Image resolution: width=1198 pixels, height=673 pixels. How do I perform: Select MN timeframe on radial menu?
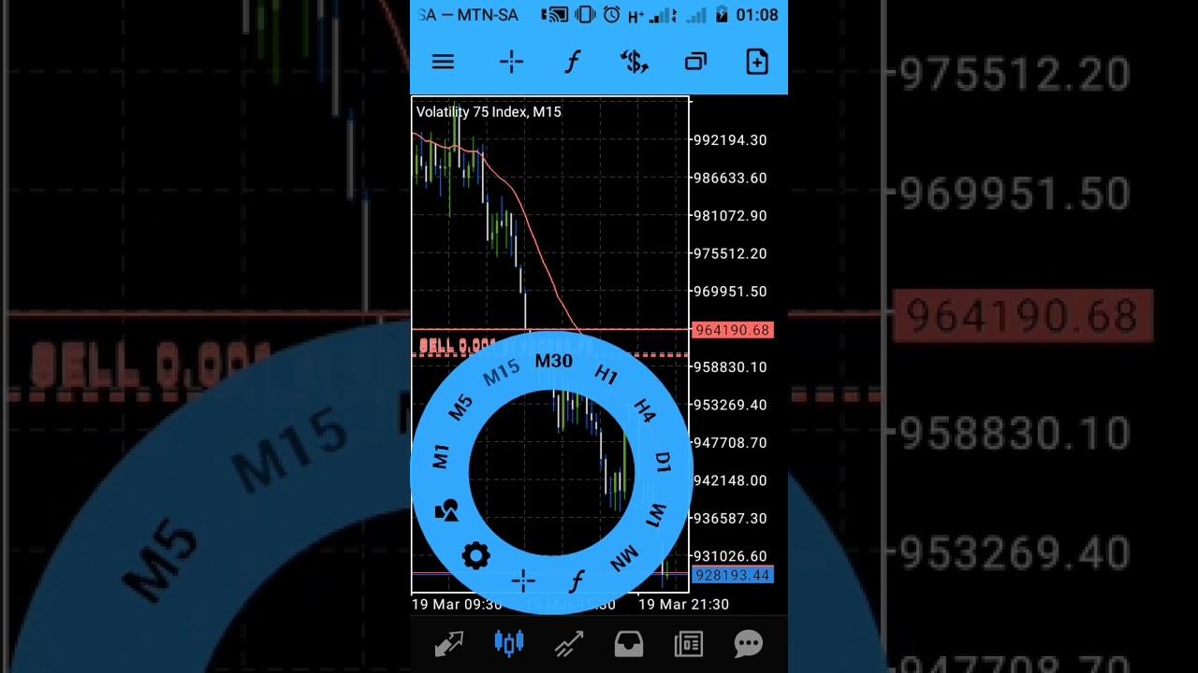coord(623,559)
